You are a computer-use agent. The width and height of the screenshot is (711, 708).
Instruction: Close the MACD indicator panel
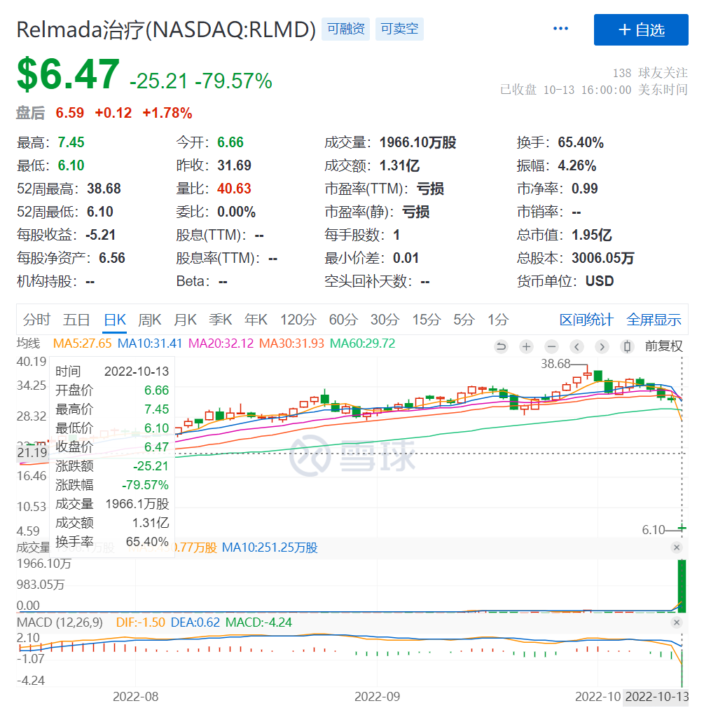click(x=677, y=622)
